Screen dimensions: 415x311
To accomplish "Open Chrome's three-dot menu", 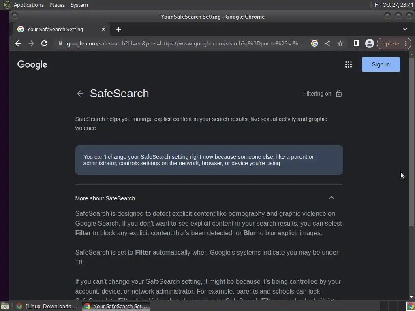I will click(406, 44).
